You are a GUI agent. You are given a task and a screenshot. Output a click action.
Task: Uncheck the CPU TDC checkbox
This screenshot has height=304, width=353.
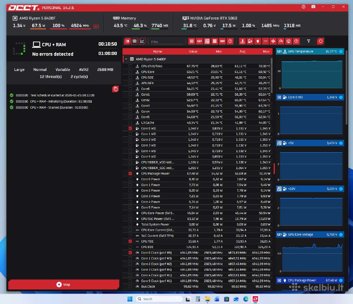[x=130, y=241]
